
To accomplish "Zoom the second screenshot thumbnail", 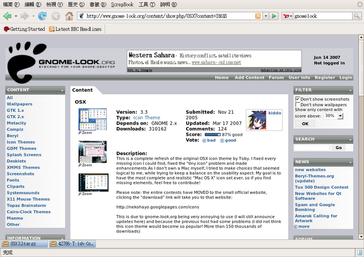I will click(85, 165).
